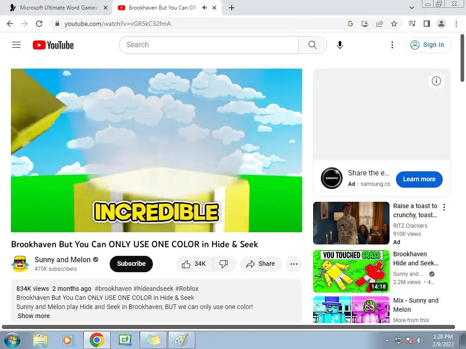The width and height of the screenshot is (466, 349).
Task: Subscribe to Sunny and Melon
Action: [x=131, y=264]
